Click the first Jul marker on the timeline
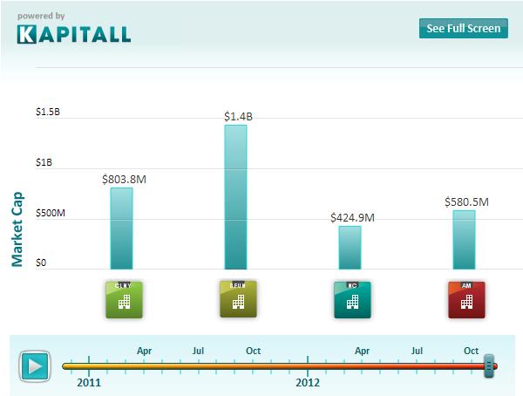 click(x=198, y=351)
